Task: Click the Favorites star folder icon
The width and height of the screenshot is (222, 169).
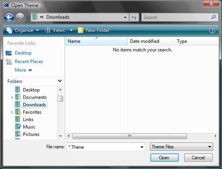Action: coord(18,112)
